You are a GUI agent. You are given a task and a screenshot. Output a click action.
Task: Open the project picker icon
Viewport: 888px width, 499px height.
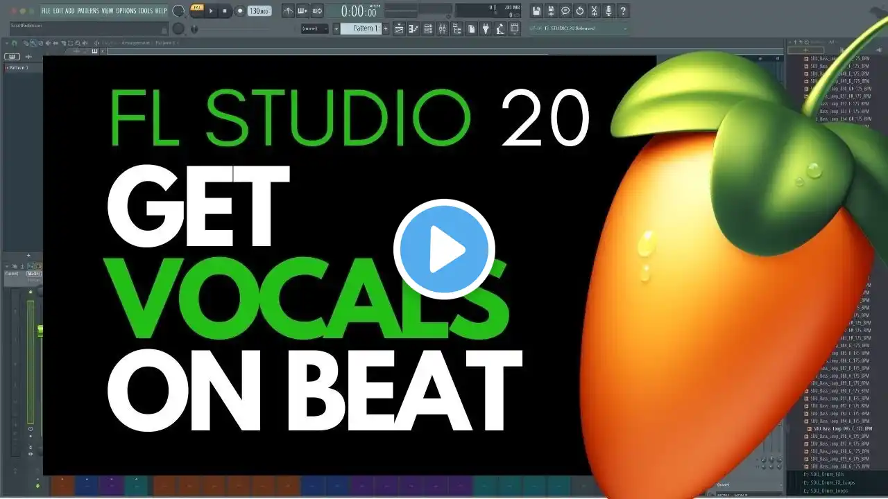471,28
